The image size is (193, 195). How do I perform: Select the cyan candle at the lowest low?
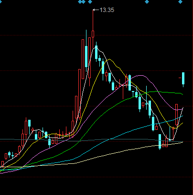pyautogui.click(x=160, y=142)
